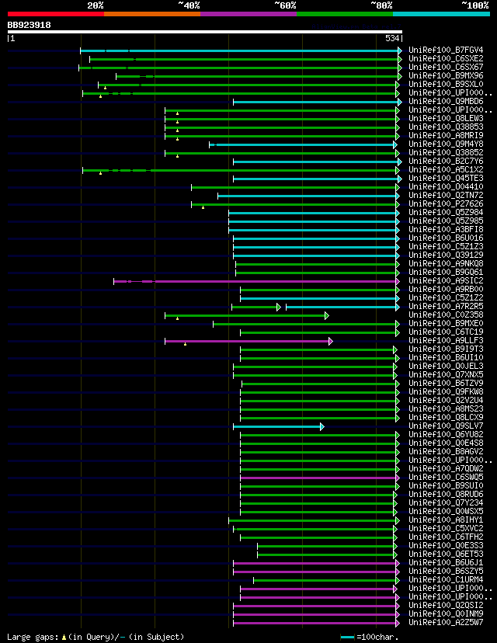Select hit UniRef100_A9NKQ8
The image size is (497, 643).
446,264
